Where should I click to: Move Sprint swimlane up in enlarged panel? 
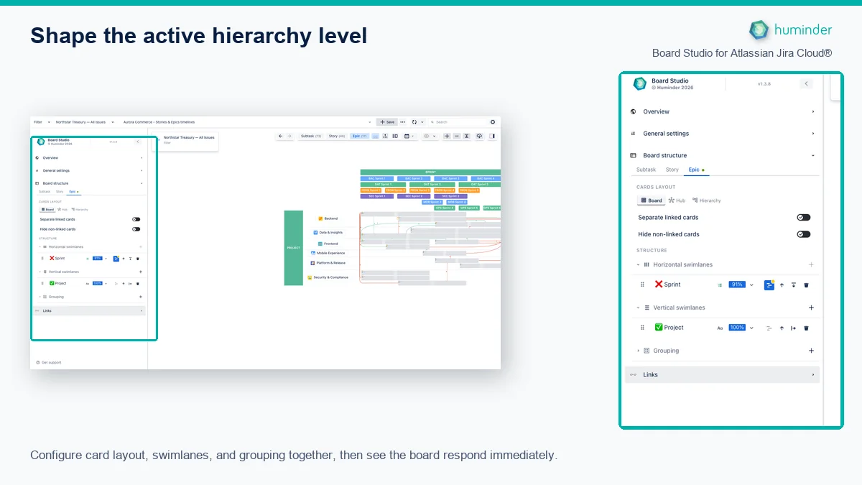click(x=782, y=285)
